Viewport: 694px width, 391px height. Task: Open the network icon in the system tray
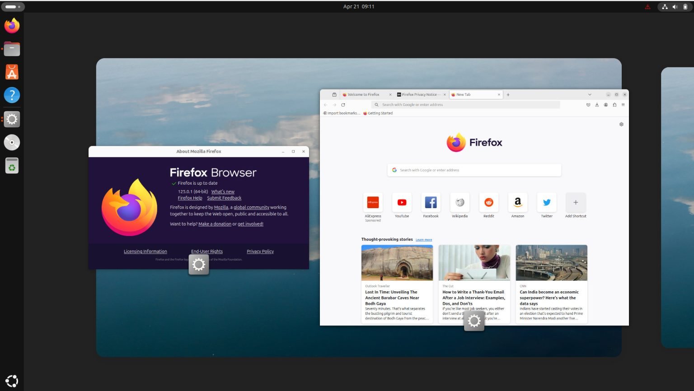(x=665, y=6)
